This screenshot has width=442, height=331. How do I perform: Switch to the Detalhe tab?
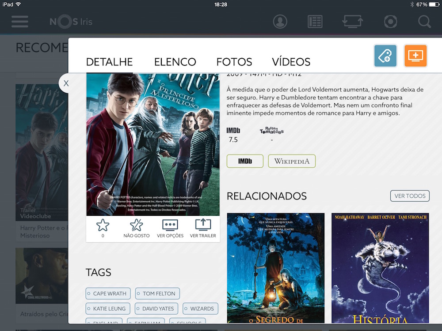[109, 62]
